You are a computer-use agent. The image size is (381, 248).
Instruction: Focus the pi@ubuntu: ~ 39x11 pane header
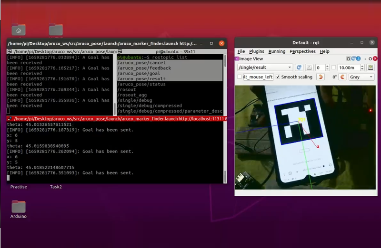click(172, 51)
